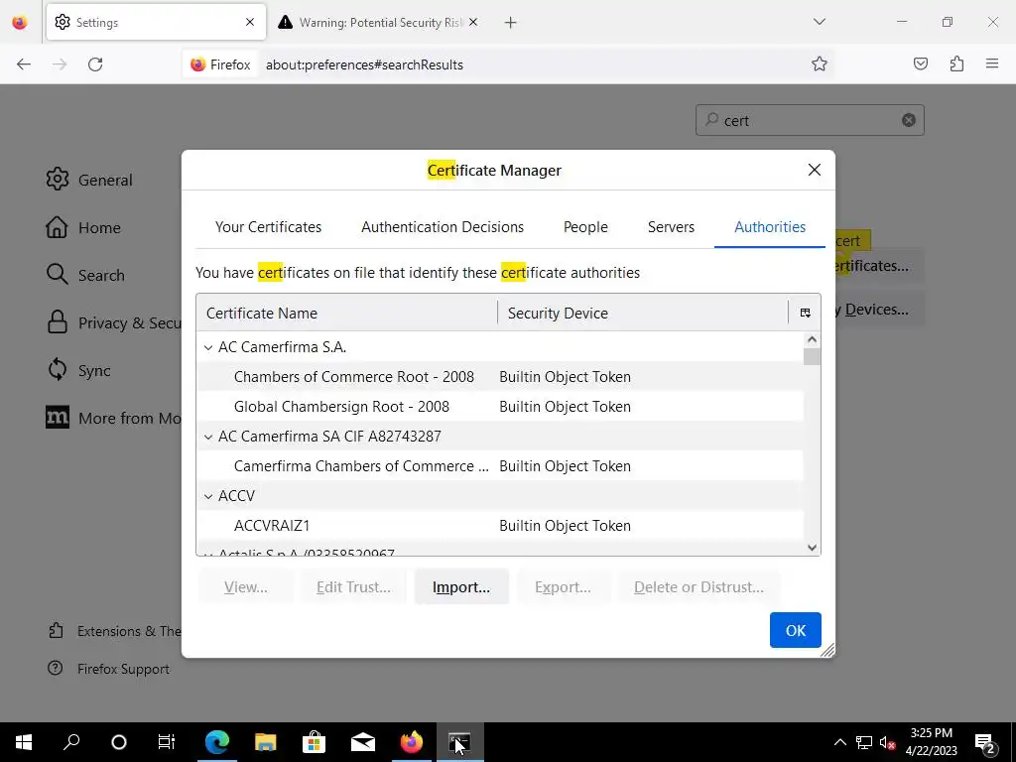The height and width of the screenshot is (762, 1016).
Task: Open Windows taskbar search
Action: [x=71, y=742]
